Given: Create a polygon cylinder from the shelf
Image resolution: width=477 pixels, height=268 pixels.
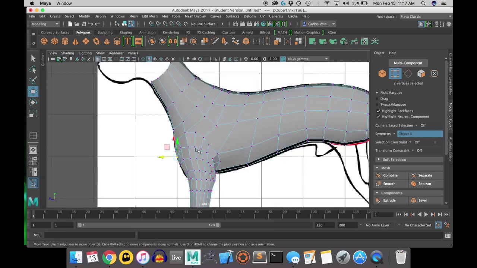Looking at the screenshot, I should pos(65,41).
